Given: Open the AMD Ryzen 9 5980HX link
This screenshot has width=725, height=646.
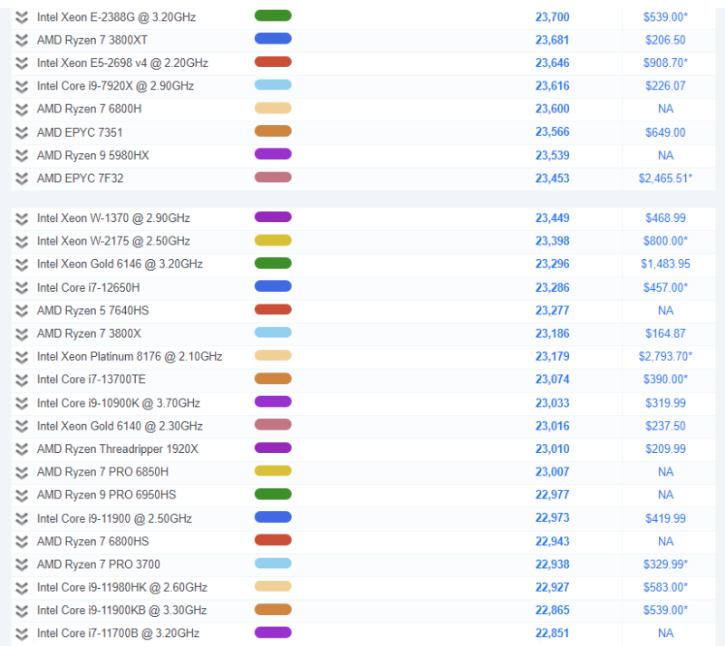Looking at the screenshot, I should coord(93,155).
